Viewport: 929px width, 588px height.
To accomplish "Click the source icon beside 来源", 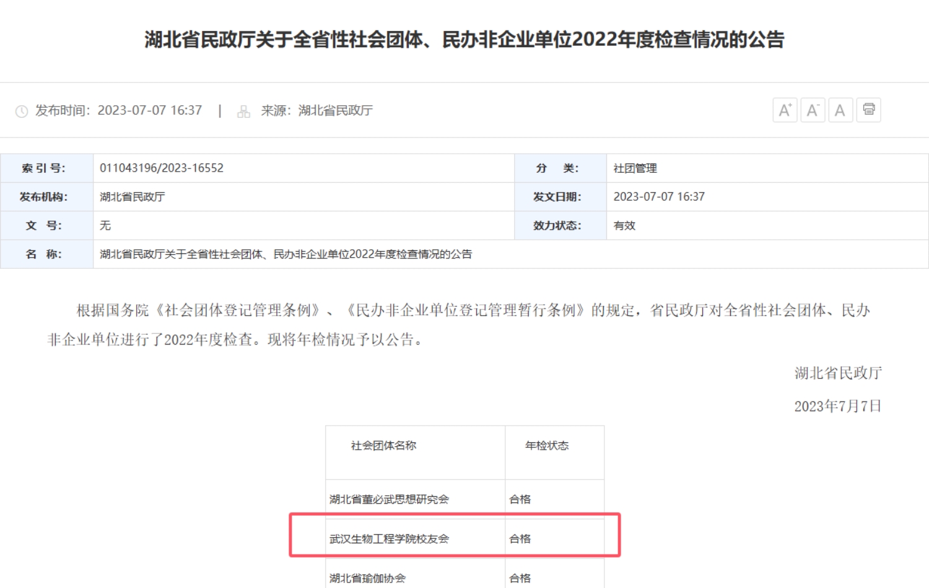I will [x=244, y=112].
